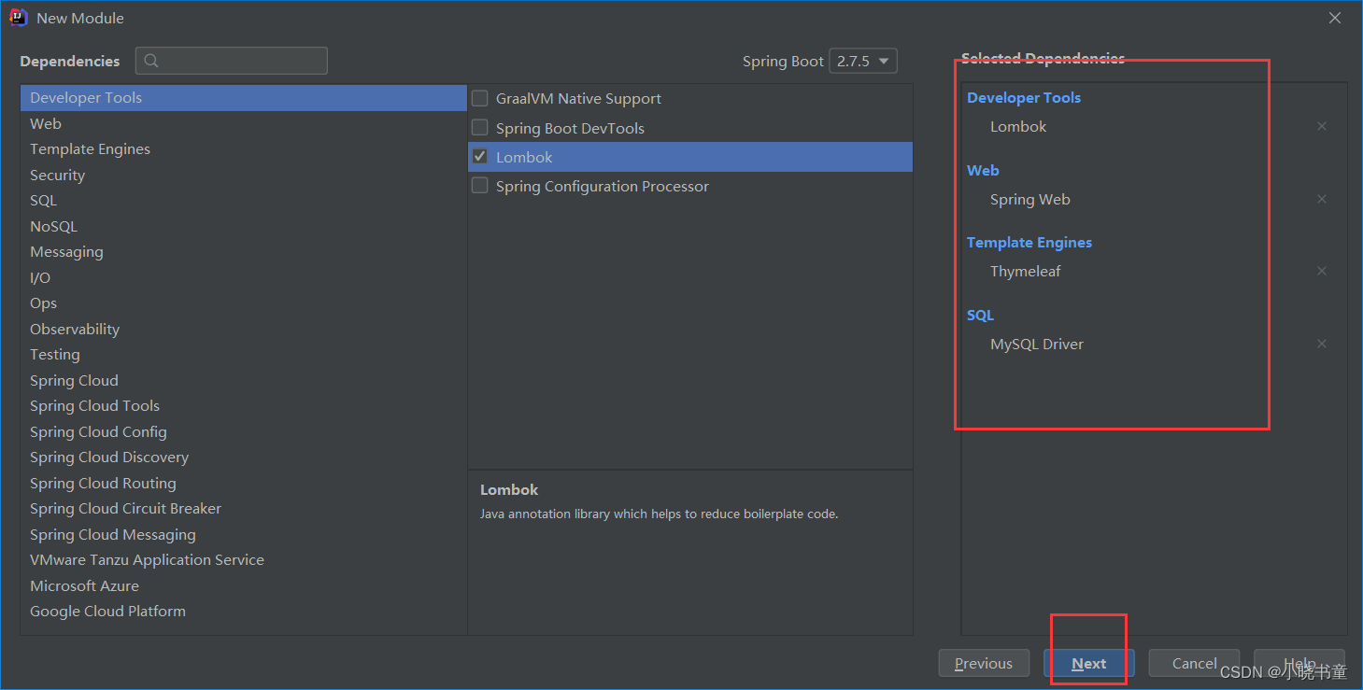Remove MySQL Driver from selected dependencies
Image resolution: width=1363 pixels, height=690 pixels.
1321,344
